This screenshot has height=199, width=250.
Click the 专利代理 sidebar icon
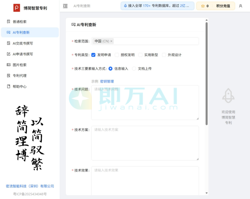click(8, 76)
